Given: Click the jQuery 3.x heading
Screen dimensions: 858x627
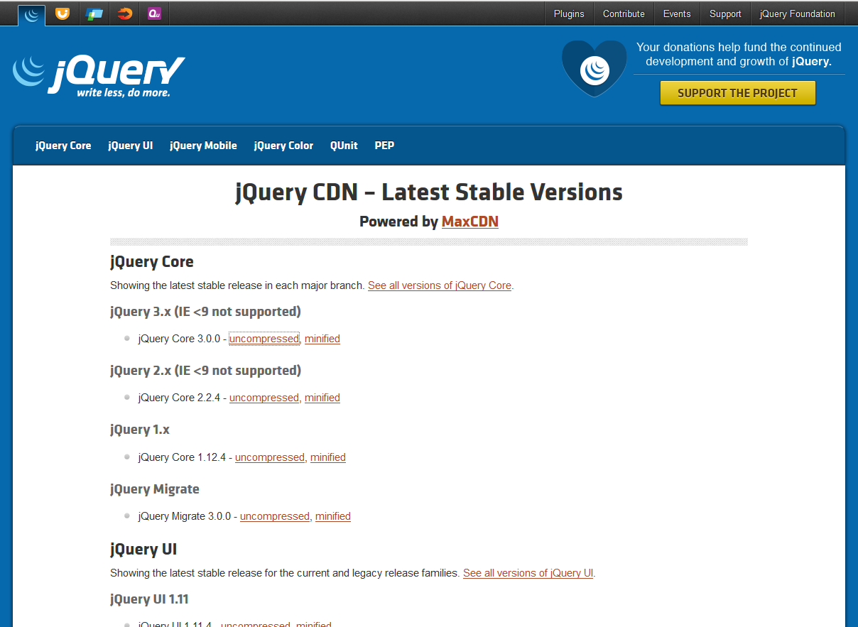Looking at the screenshot, I should [x=205, y=312].
